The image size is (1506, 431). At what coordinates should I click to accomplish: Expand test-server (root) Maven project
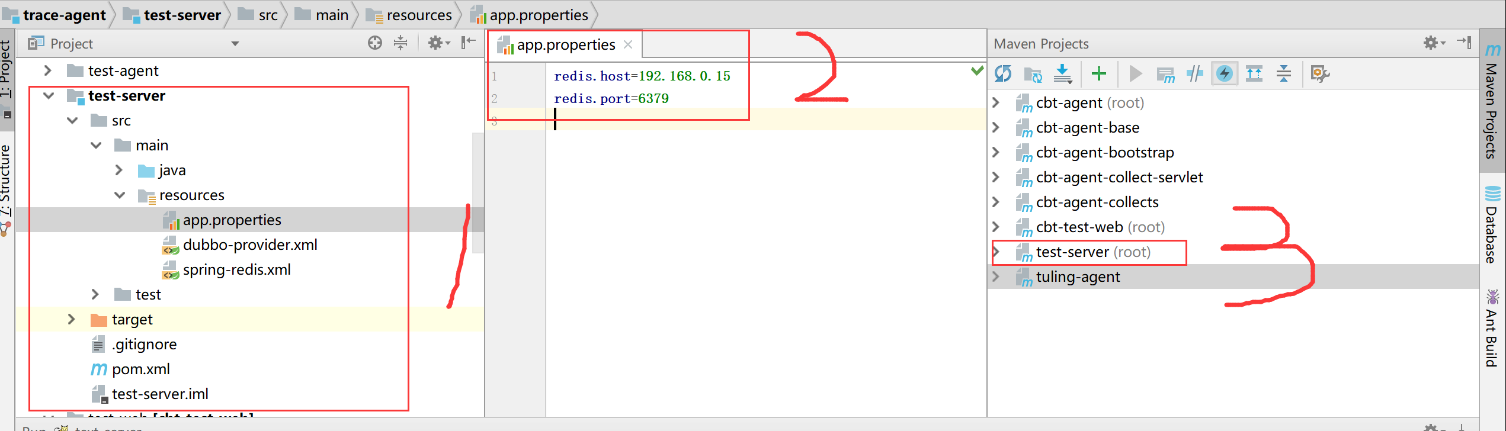pos(996,252)
